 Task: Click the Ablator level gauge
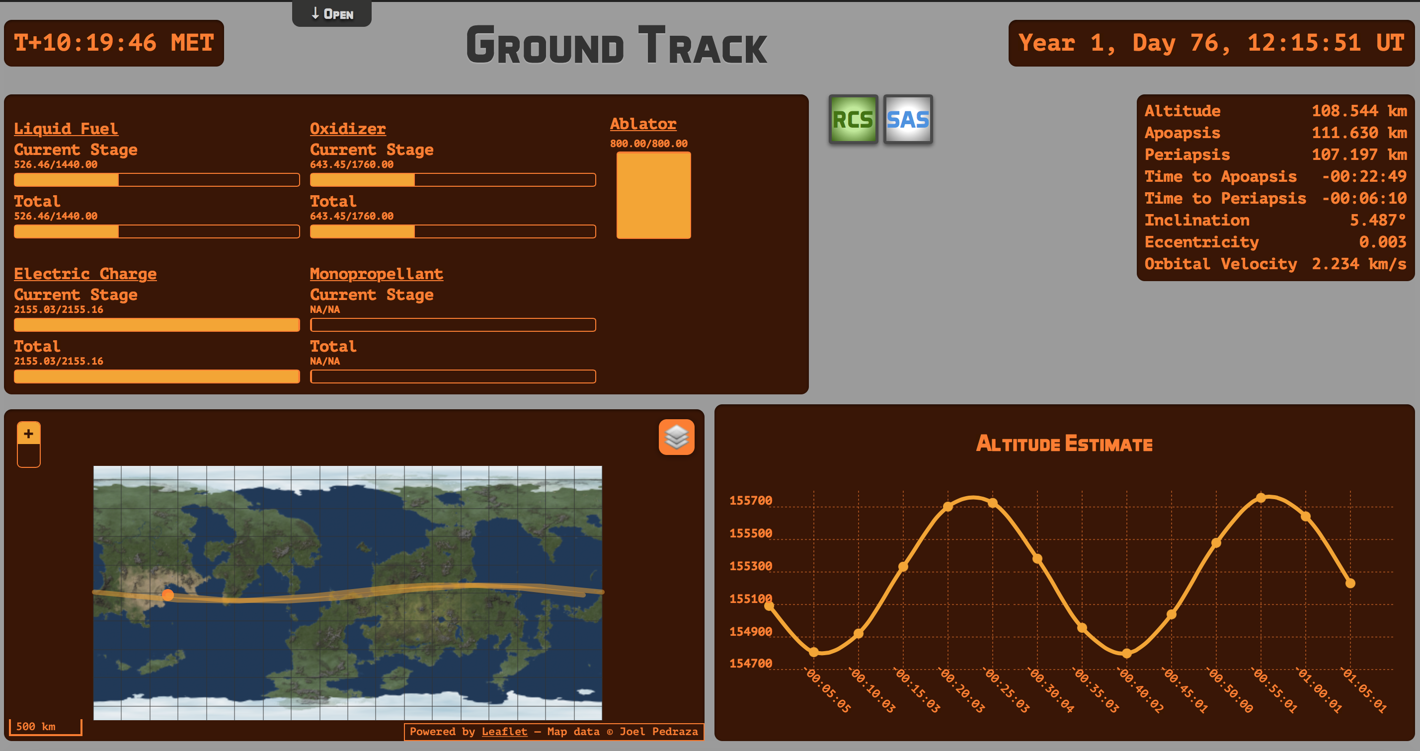point(653,195)
